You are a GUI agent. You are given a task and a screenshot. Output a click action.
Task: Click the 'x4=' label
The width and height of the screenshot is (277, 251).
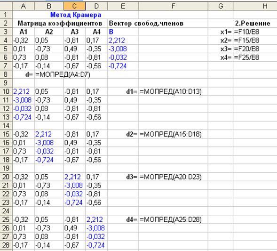[x=226, y=57]
